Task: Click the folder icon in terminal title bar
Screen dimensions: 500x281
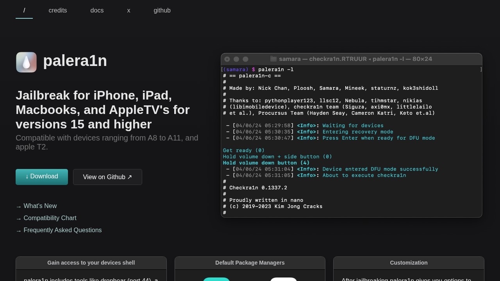Action: point(273,59)
